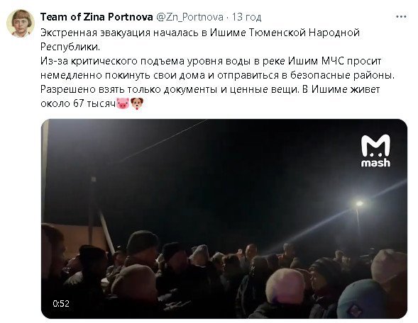
Task: Open the tweet's three-dot more options menu
Action: [401, 17]
